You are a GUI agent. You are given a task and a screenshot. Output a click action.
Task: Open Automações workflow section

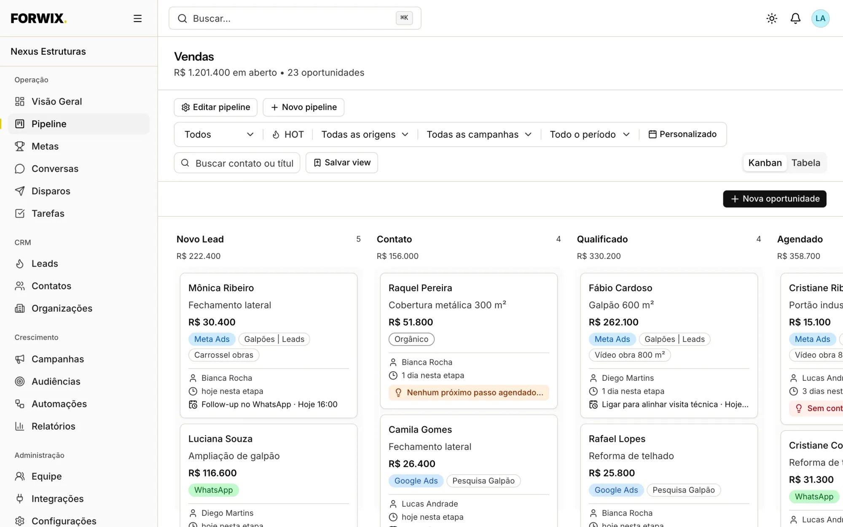[79, 404]
